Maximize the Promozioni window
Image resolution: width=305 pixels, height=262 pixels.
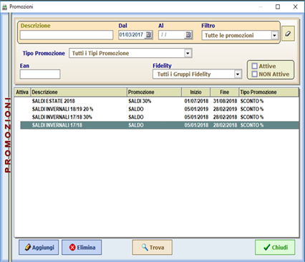coord(278,6)
